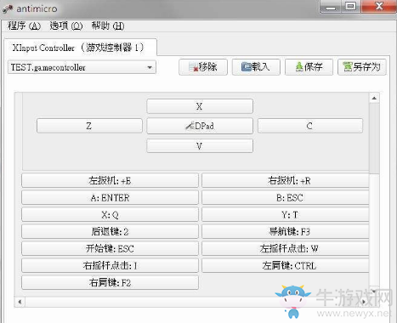This screenshot has height=323, width=397.
Task: Open the DPad settings button
Action: (200, 126)
